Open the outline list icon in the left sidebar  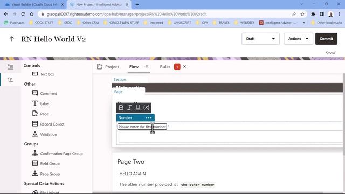pos(10,67)
